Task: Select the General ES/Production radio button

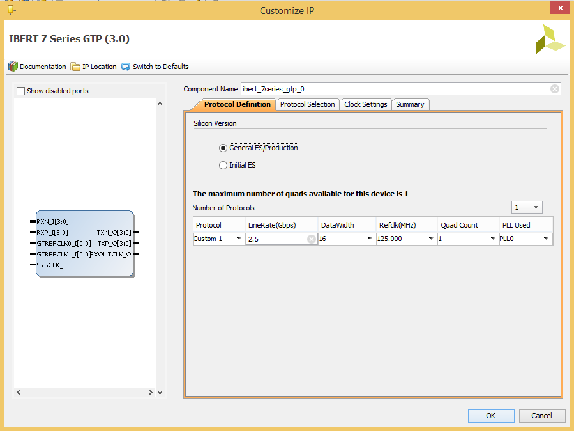Action: [x=223, y=148]
